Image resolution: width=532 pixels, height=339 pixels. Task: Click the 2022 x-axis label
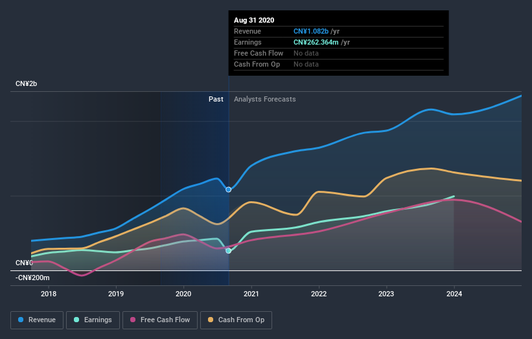pyautogui.click(x=319, y=294)
